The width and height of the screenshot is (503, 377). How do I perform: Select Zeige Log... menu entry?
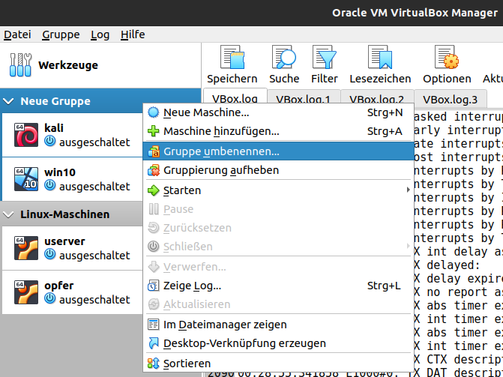point(278,286)
